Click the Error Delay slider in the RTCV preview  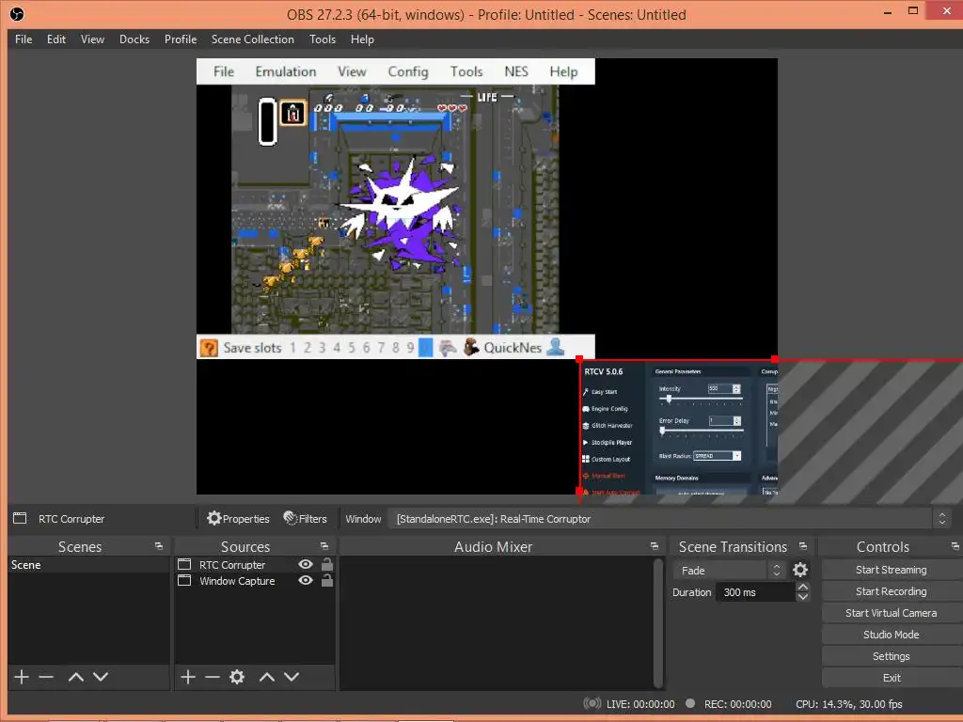click(x=701, y=431)
